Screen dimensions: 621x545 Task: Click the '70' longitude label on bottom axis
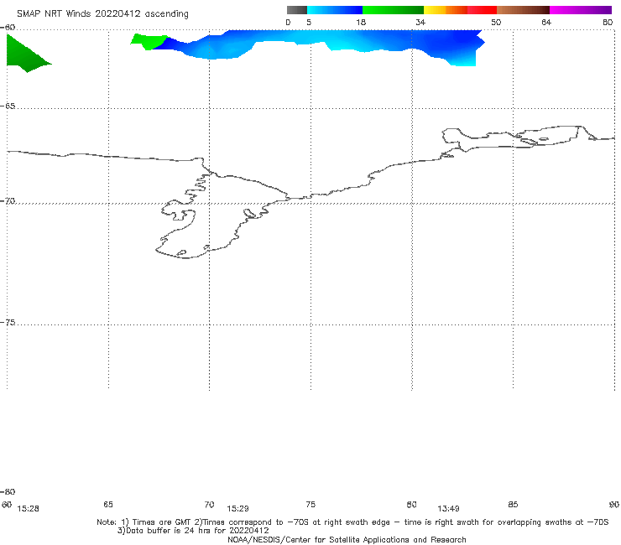tap(209, 504)
